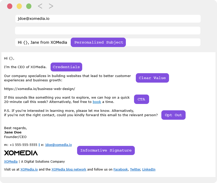Click the 'Founder/CEO' title text

15,137
